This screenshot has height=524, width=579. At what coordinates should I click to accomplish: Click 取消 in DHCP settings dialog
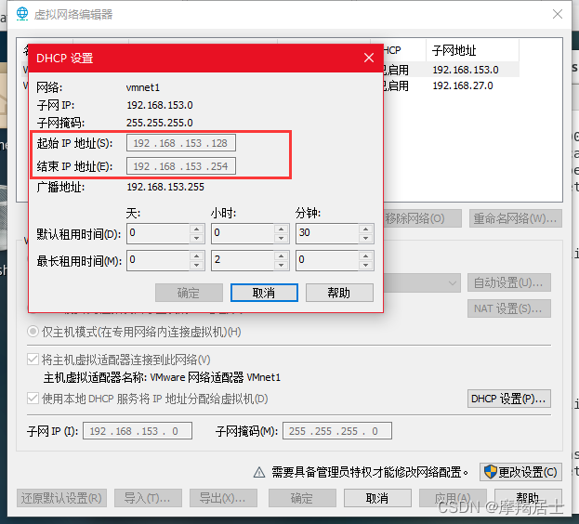point(264,293)
